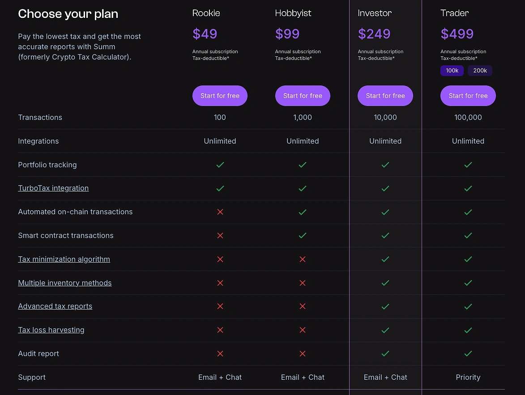Click the red X for Rookie Automated on-chain transactions
Viewport: 525px width, 395px height.
[x=220, y=212]
